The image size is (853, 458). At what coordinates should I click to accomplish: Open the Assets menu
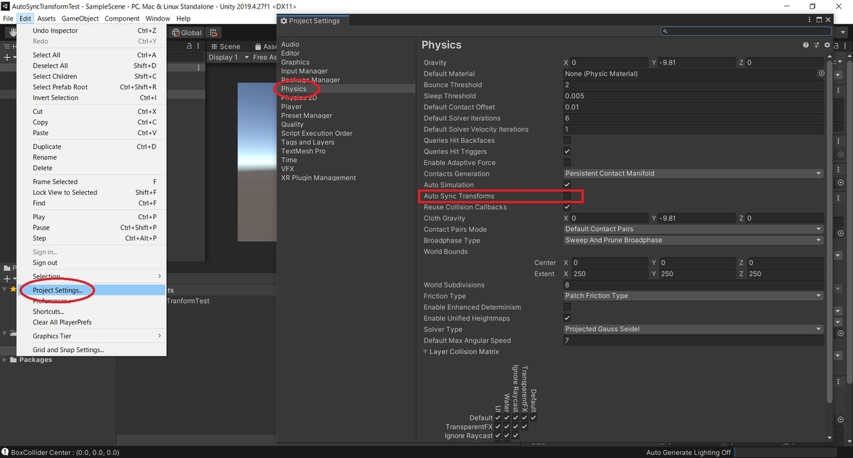coord(46,18)
